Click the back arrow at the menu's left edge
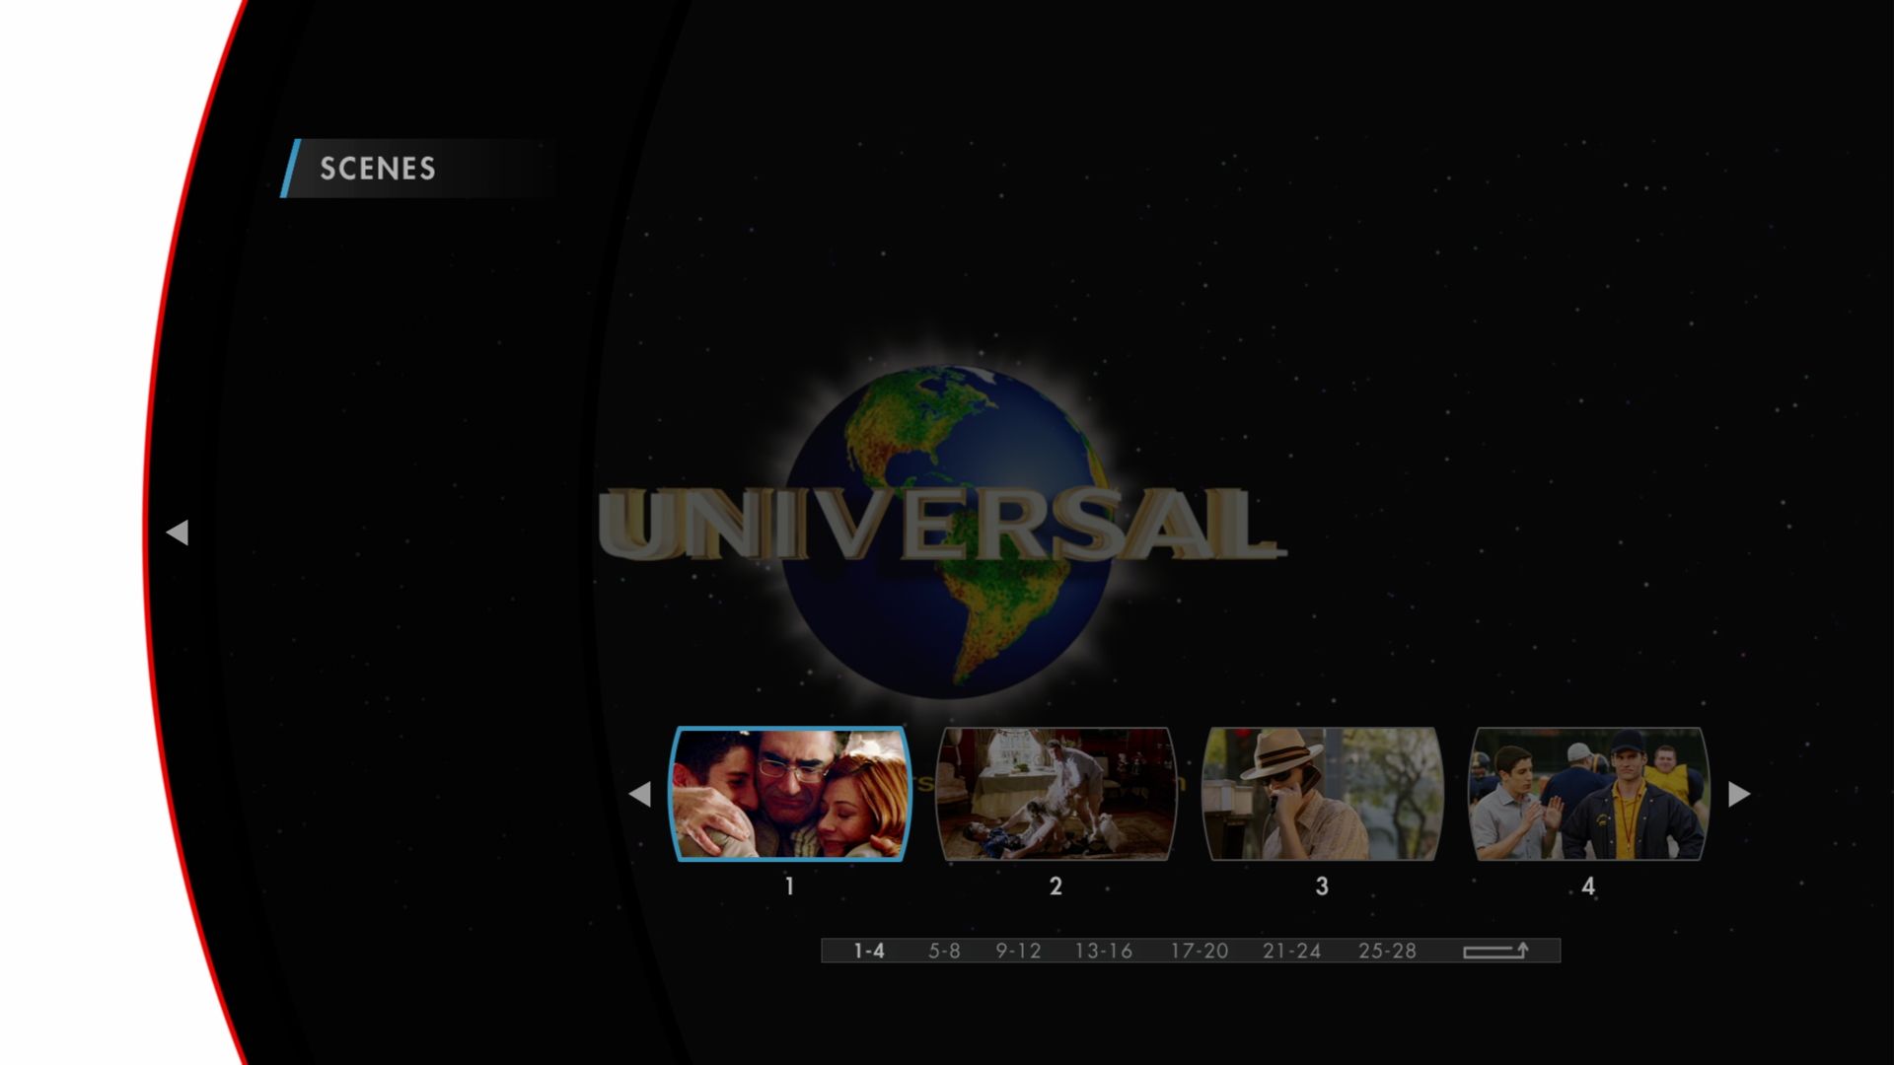Viewport: 1894px width, 1065px height. click(x=178, y=532)
